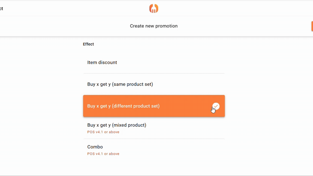Pick Buy x get y (mixed product)

117,125
